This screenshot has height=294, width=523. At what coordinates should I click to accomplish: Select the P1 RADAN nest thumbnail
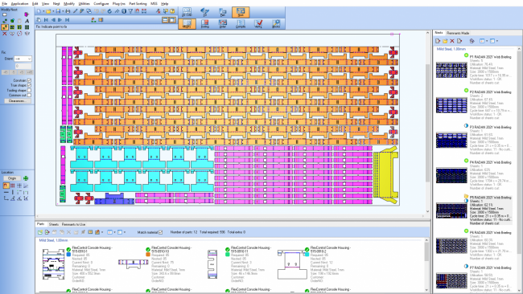451,70
